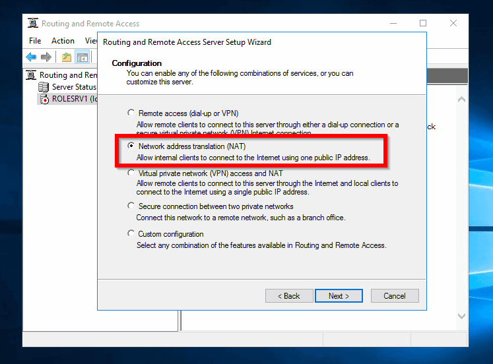Viewport: 493px width, 364px height.
Task: Select Server Status tree item
Action: pos(74,87)
